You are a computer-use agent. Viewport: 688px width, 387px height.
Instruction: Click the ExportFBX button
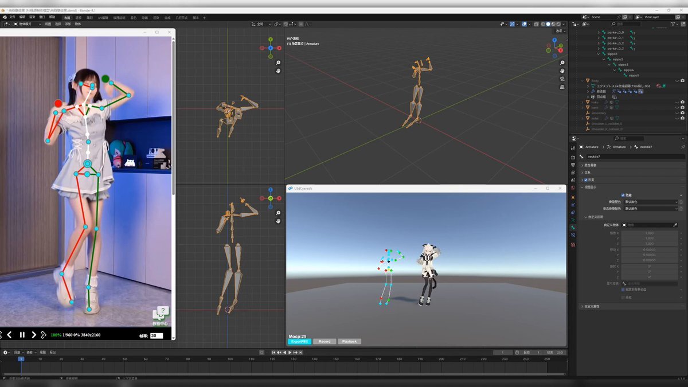coord(299,341)
